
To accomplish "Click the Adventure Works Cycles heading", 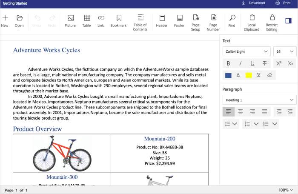I will tap(46, 50).
